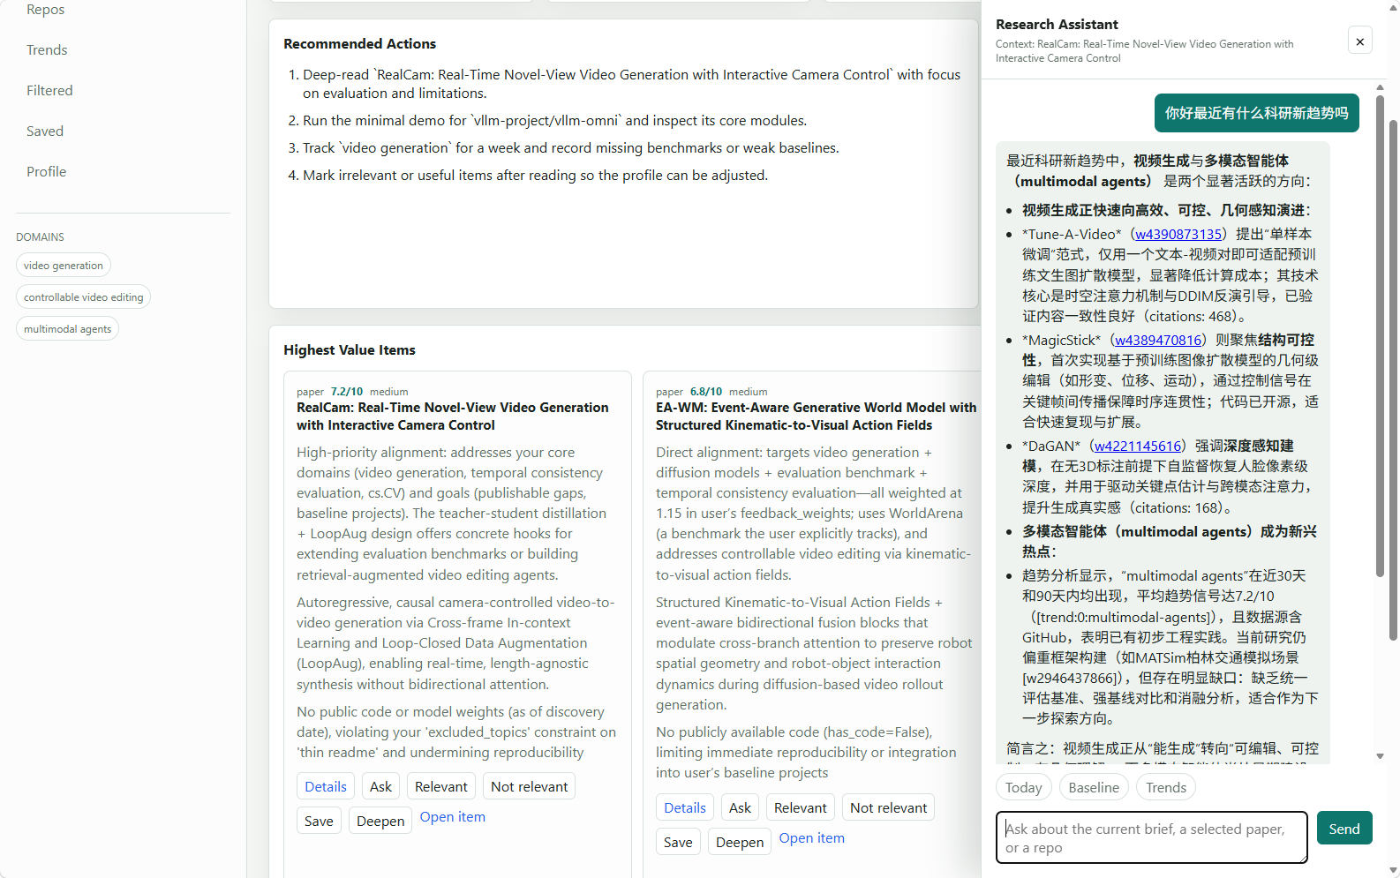Click the Highest Value Items heading
The width and height of the screenshot is (1400, 878).
(x=350, y=350)
